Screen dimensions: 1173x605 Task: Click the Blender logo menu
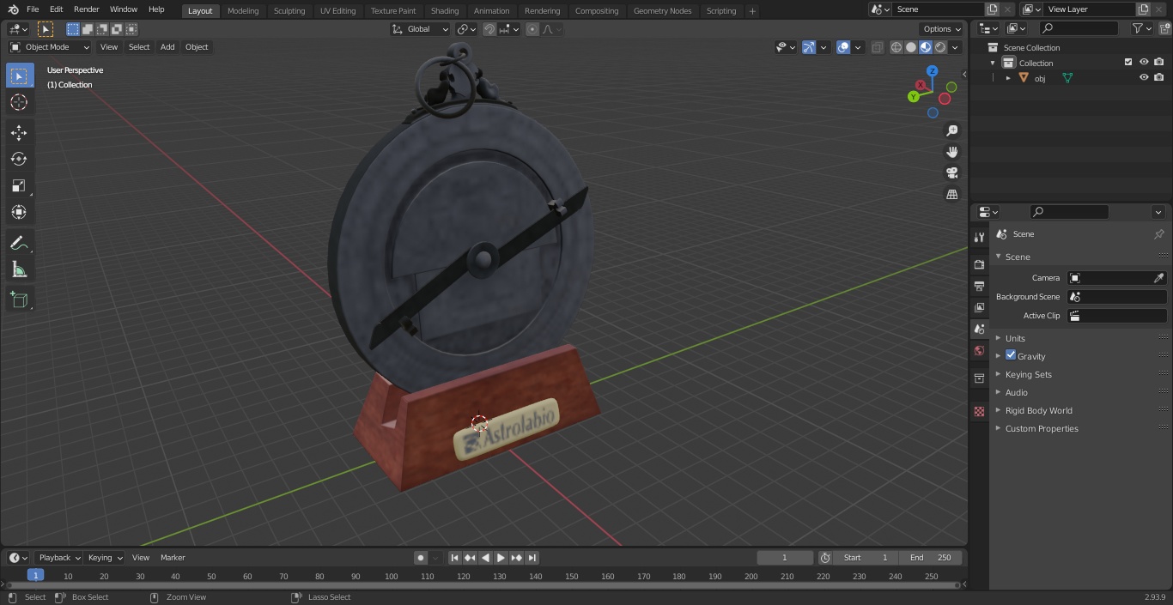pos(13,9)
